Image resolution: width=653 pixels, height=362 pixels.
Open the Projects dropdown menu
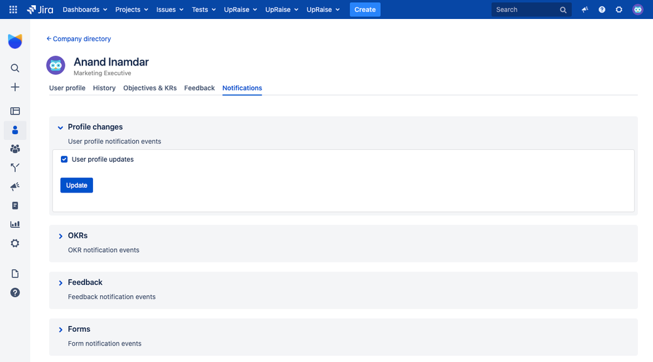coord(132,9)
